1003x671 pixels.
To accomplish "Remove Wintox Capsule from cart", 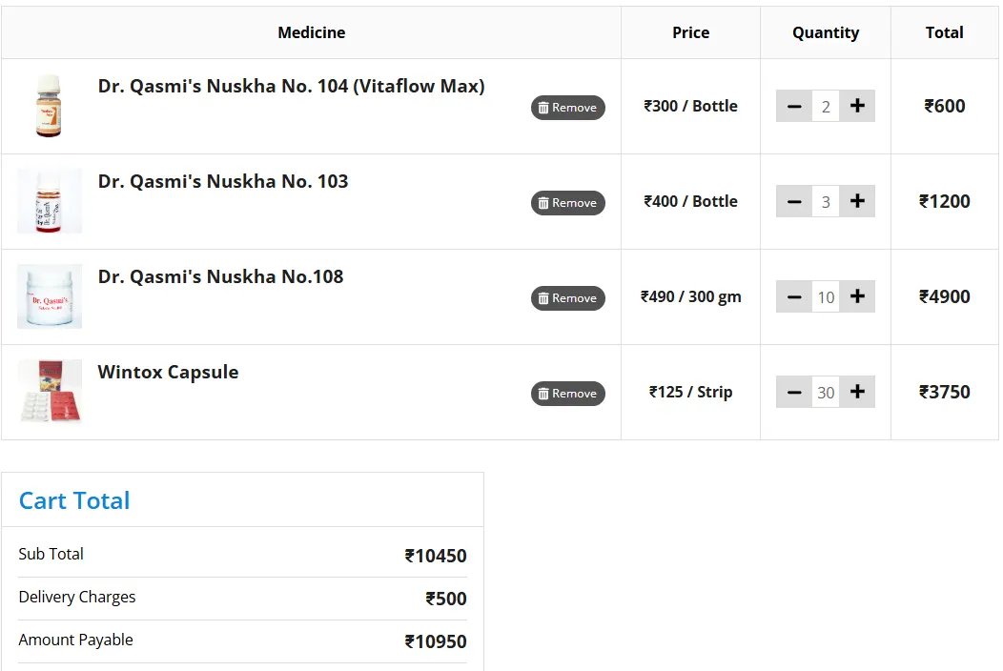I will tap(567, 394).
